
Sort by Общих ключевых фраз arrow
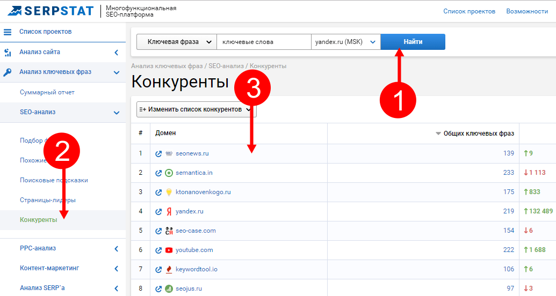click(438, 134)
